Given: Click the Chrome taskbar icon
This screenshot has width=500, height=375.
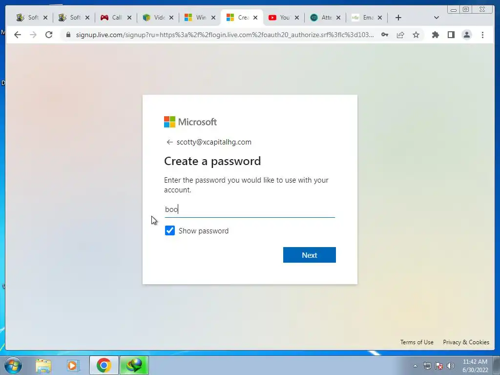Looking at the screenshot, I should [x=104, y=365].
